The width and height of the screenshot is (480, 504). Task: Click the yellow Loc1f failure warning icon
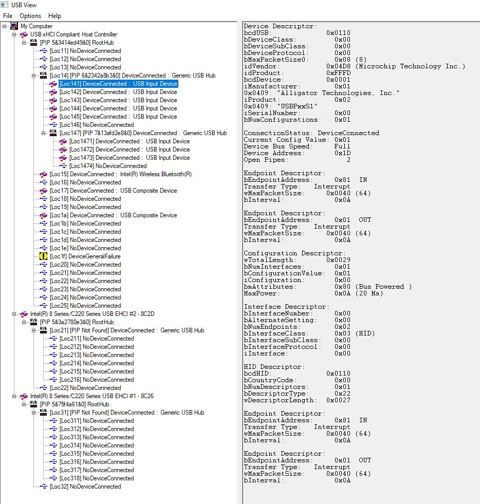(43, 256)
